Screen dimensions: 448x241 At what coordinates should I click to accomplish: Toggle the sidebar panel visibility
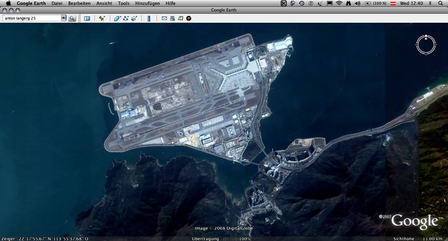coord(87,19)
